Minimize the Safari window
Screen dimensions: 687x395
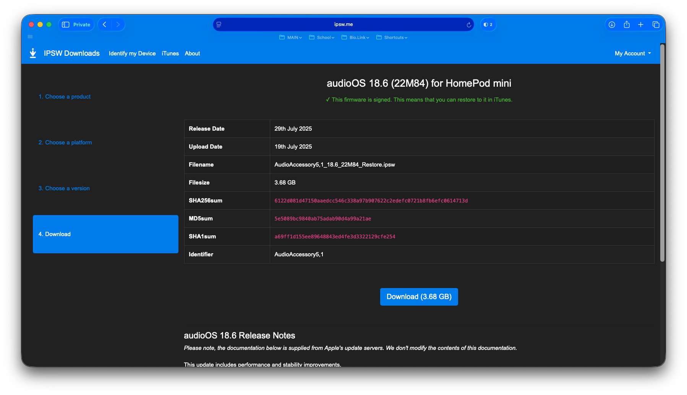pyautogui.click(x=40, y=24)
